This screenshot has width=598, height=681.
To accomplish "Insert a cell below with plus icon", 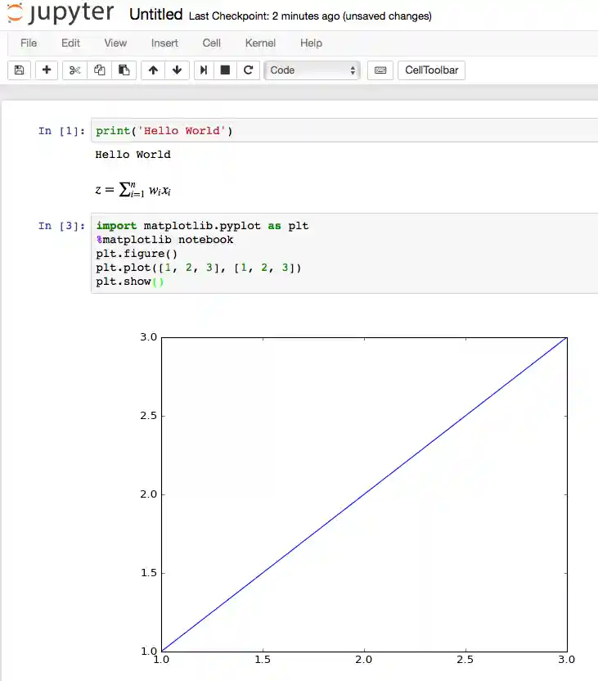I will [47, 70].
